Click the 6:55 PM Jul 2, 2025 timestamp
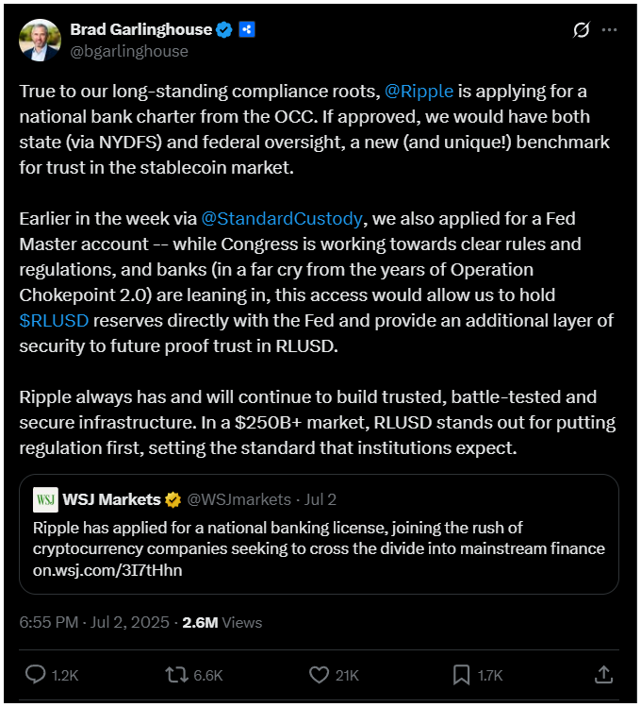 tap(94, 622)
